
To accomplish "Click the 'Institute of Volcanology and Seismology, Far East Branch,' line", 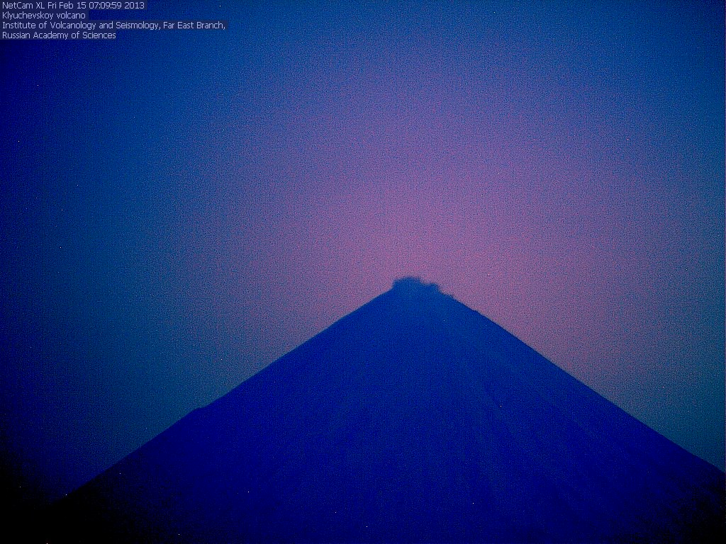I will coord(114,25).
